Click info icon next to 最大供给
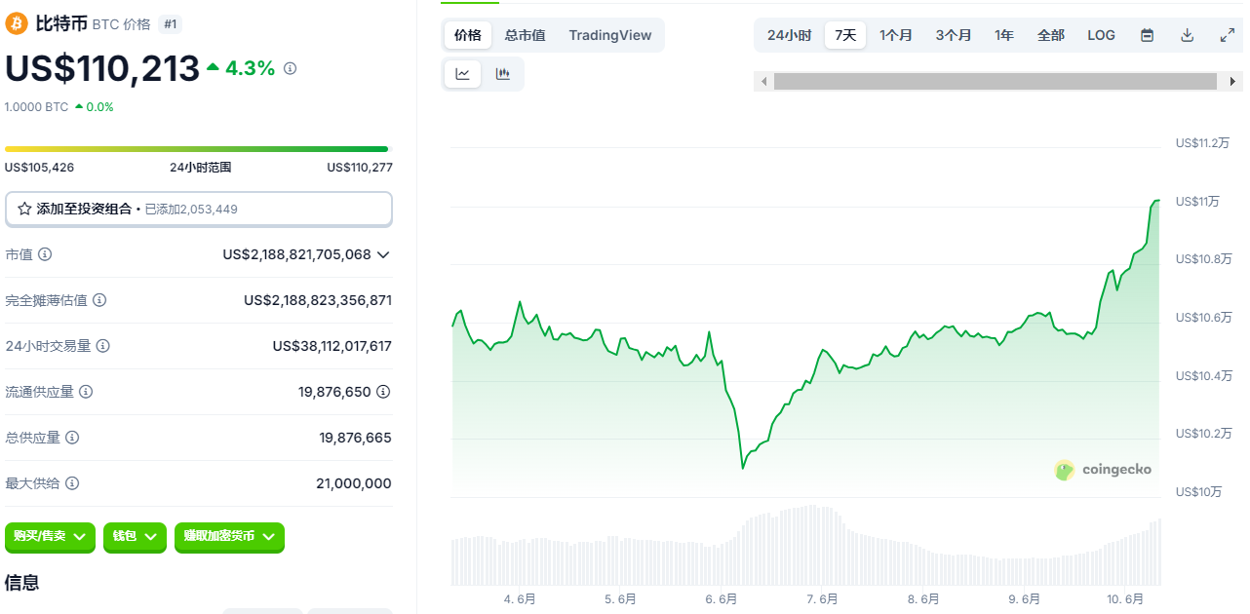 click(72, 483)
